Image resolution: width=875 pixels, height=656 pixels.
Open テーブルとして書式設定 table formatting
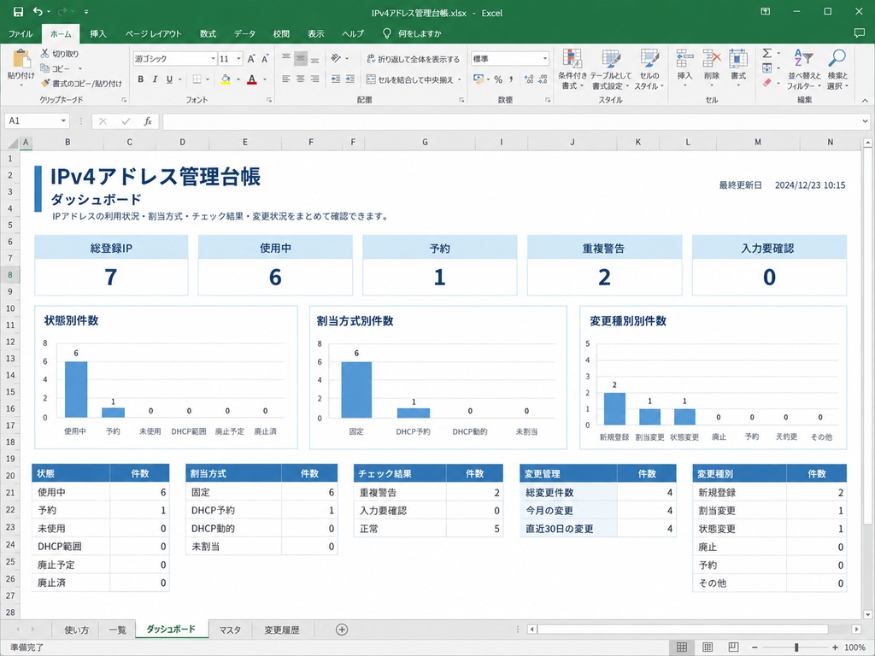pyautogui.click(x=610, y=69)
